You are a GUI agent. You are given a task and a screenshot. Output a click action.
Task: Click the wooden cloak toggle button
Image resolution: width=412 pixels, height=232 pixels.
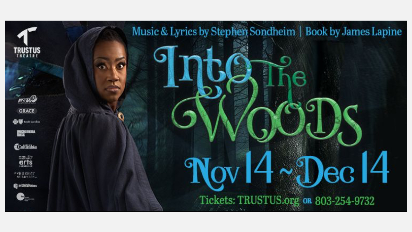pyautogui.click(x=121, y=116)
